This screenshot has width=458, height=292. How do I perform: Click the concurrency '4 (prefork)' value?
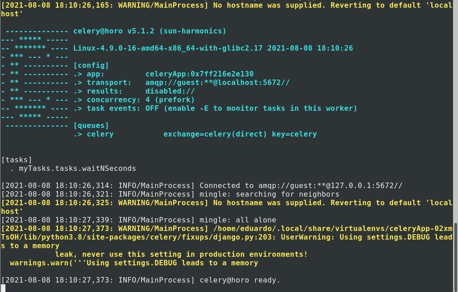(x=170, y=100)
